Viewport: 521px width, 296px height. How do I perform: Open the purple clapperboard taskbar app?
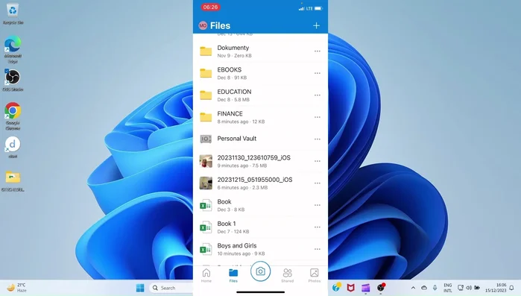(365, 288)
